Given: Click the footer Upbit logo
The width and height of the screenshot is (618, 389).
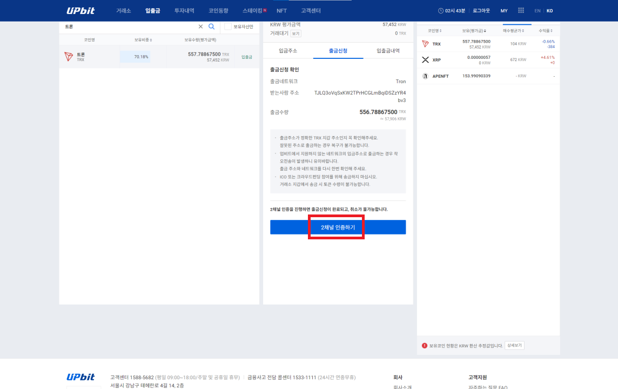Looking at the screenshot, I should click(x=80, y=377).
